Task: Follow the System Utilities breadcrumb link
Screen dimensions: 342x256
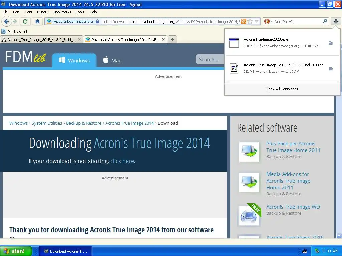Action: [47, 123]
